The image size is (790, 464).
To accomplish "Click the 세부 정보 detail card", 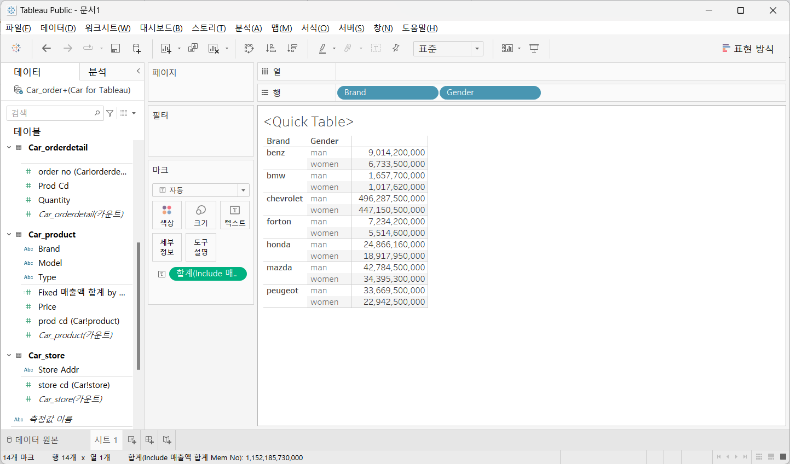I will pos(167,247).
